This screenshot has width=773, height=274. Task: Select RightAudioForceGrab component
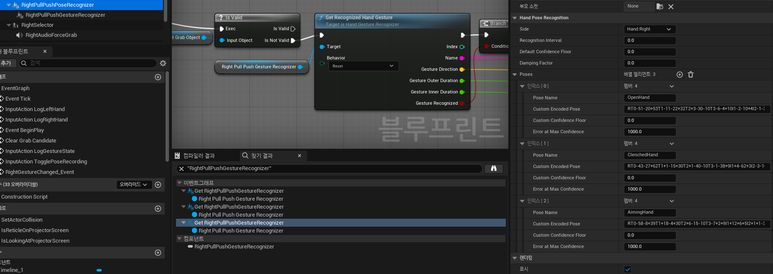click(51, 35)
